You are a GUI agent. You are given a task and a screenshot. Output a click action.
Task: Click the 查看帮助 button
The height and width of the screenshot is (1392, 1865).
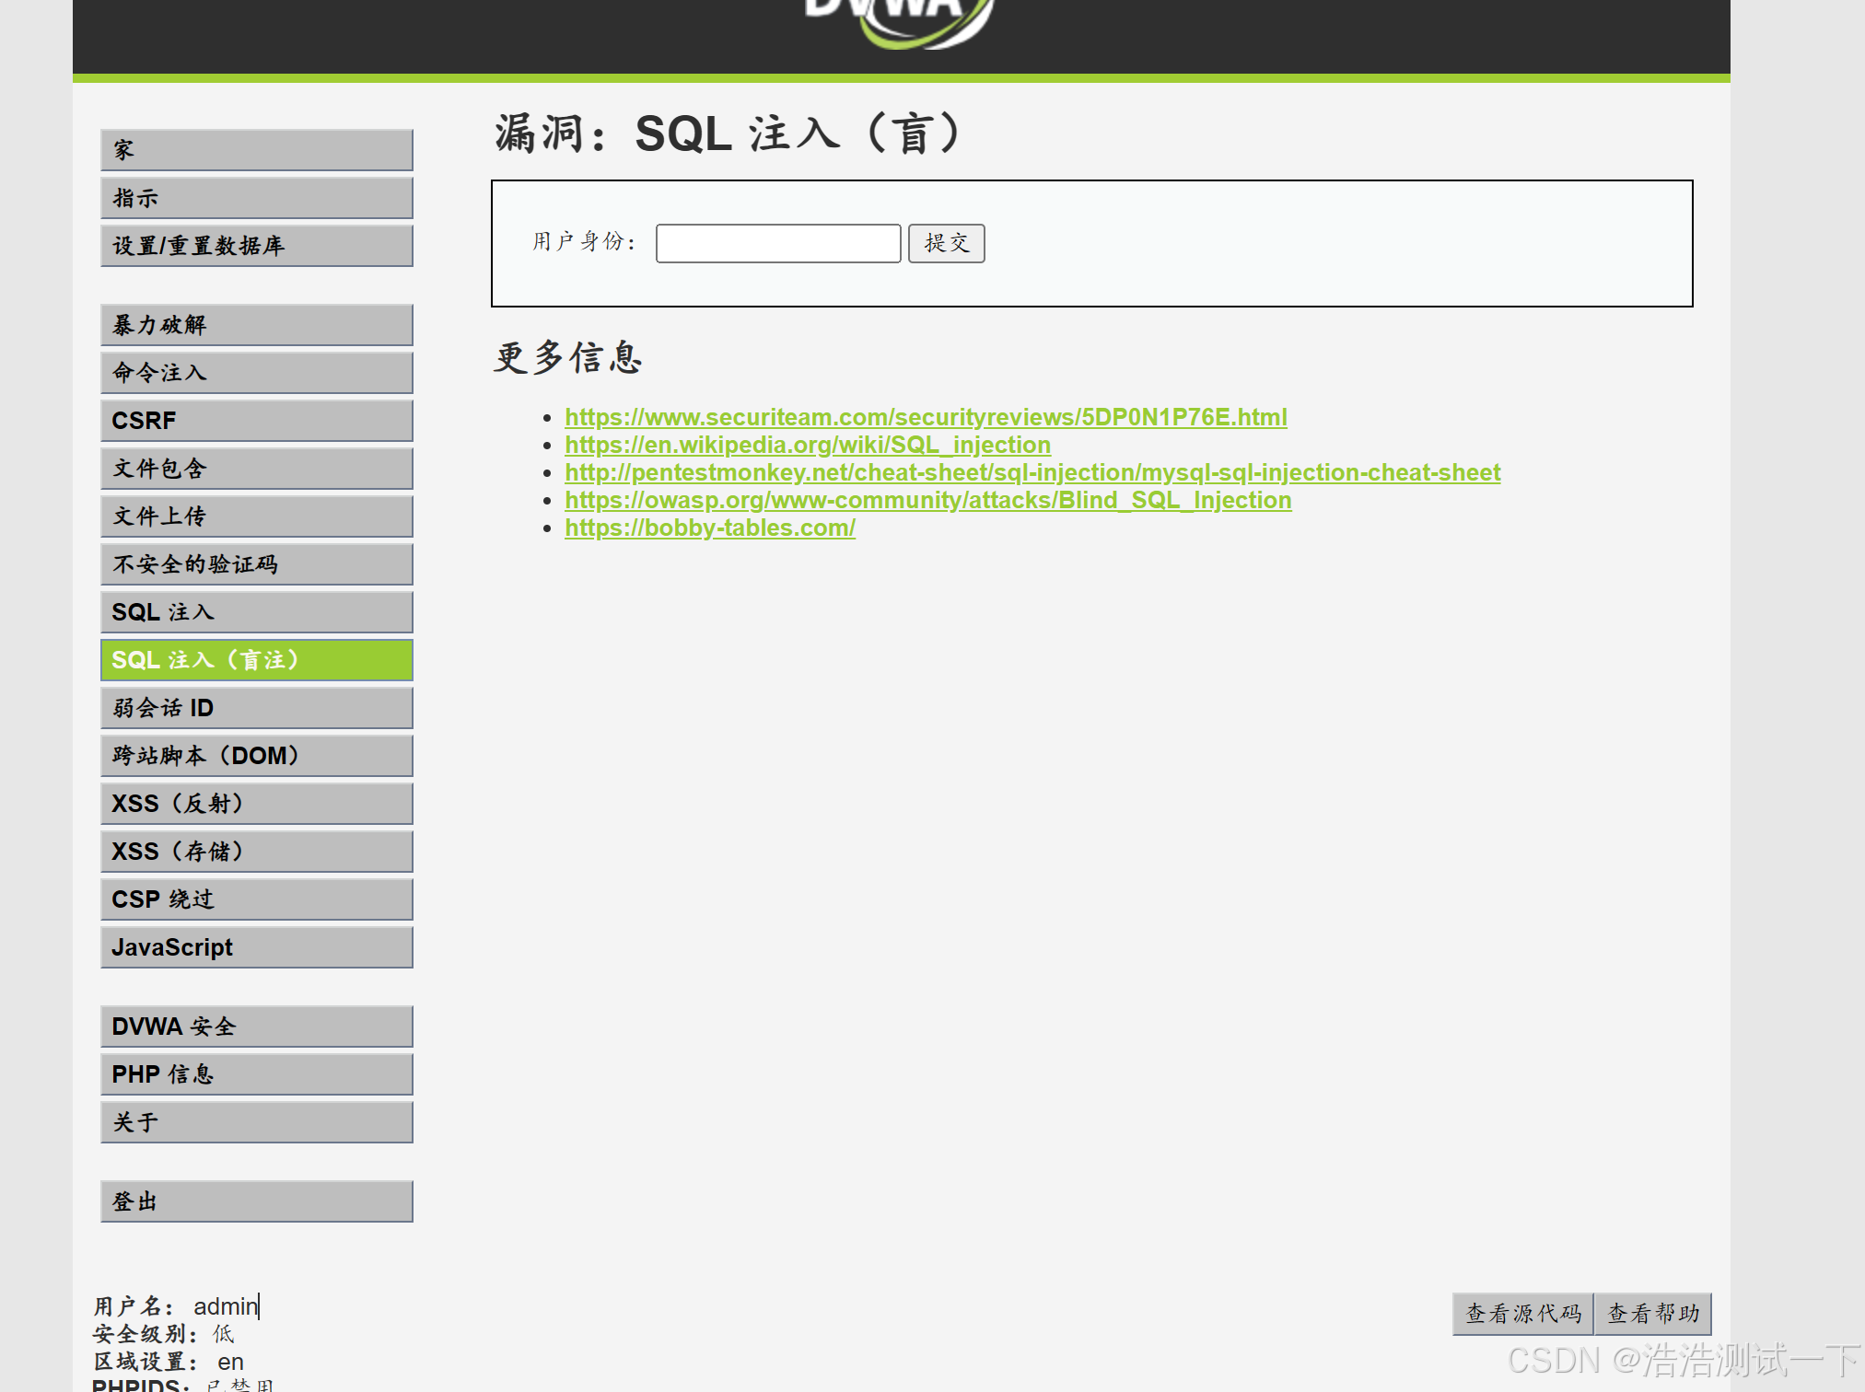[1653, 1314]
